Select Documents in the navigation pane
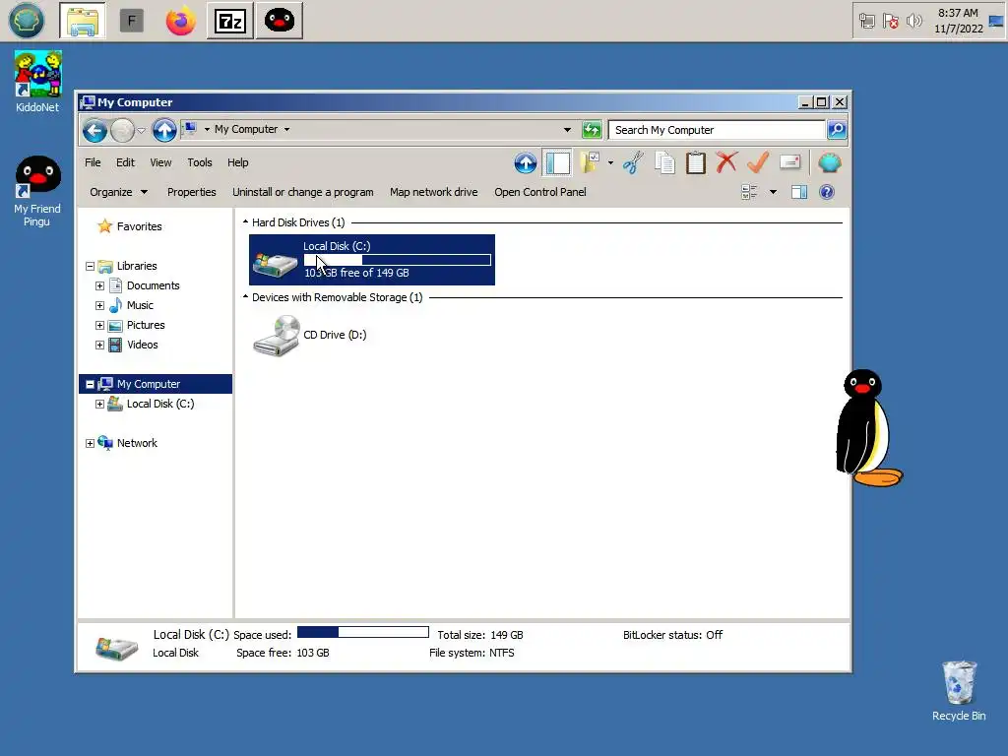 (153, 285)
